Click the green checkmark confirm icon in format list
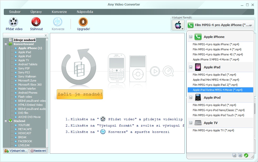Image resolution: width=258 pixels, height=162 pixels. [246, 155]
